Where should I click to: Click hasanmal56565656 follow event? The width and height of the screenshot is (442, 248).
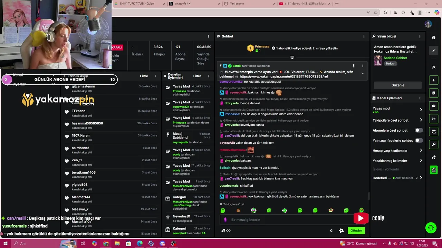111,125
